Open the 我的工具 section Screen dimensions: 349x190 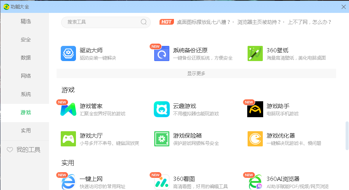click(x=28, y=150)
